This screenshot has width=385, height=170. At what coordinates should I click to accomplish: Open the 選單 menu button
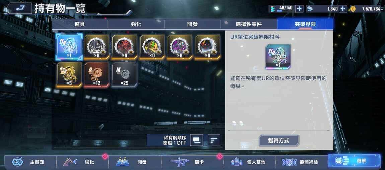pyautogui.click(x=354, y=161)
